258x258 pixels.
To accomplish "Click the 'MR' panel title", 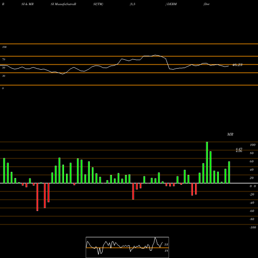I will [230, 134].
